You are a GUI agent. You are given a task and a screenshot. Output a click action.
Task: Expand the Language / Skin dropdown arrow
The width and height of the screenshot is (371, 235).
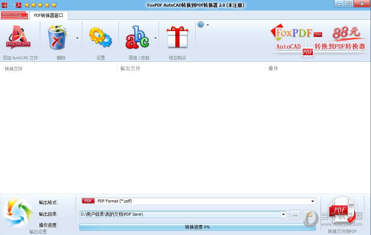point(155,38)
